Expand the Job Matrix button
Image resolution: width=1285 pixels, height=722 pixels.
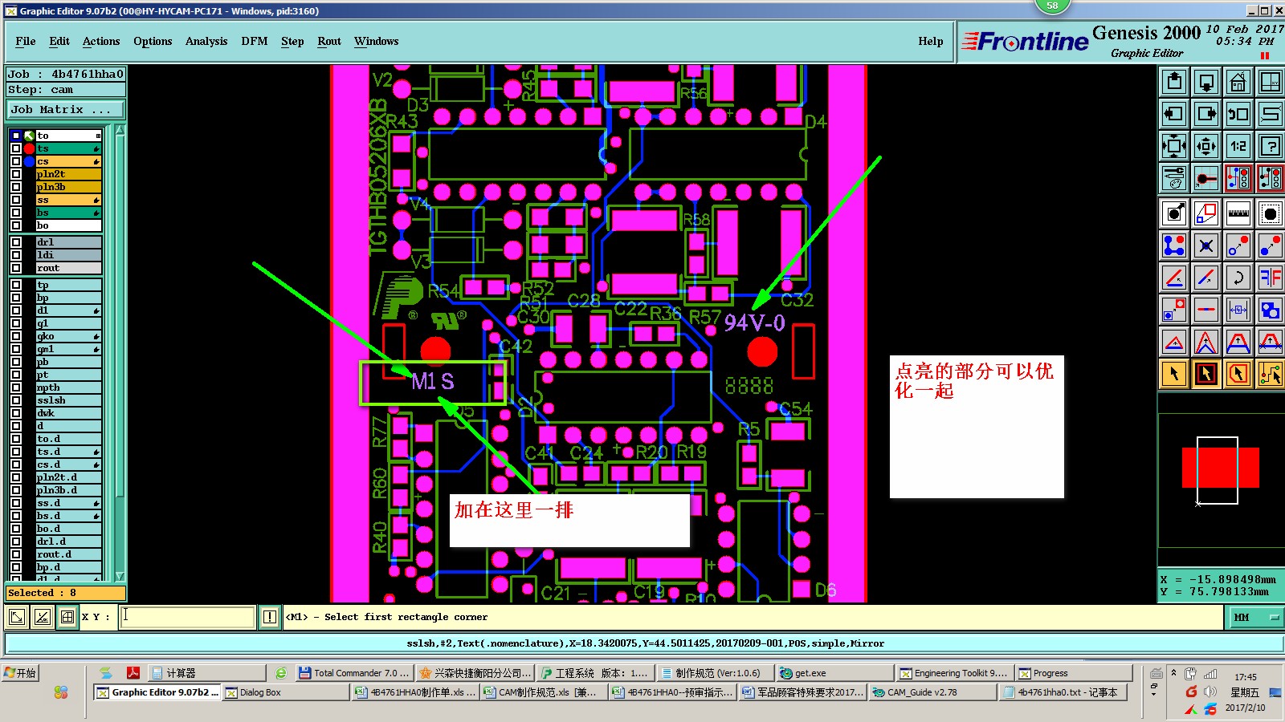[x=66, y=110]
